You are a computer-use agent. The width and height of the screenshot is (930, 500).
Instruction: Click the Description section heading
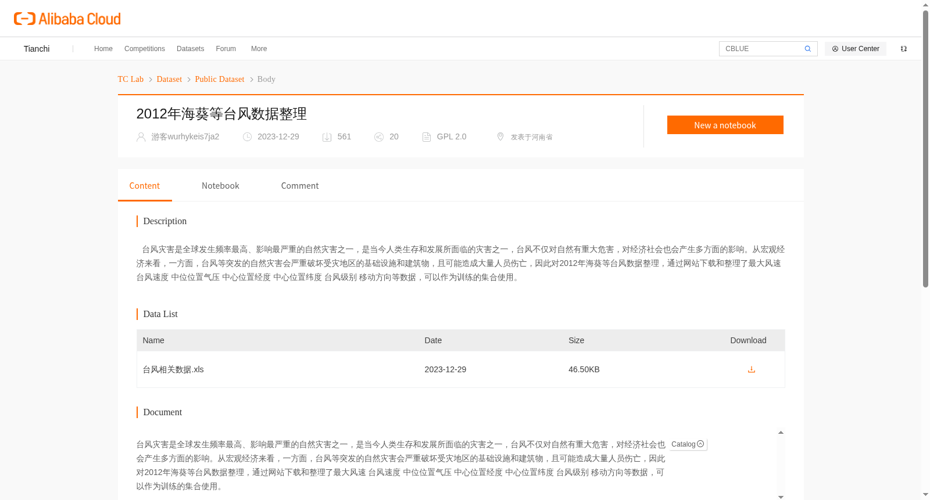click(x=165, y=221)
